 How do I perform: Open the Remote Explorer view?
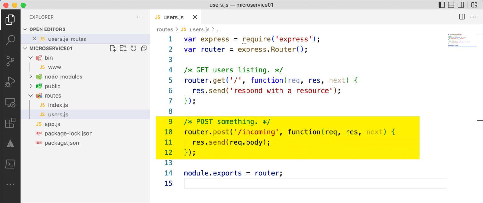coord(10,103)
